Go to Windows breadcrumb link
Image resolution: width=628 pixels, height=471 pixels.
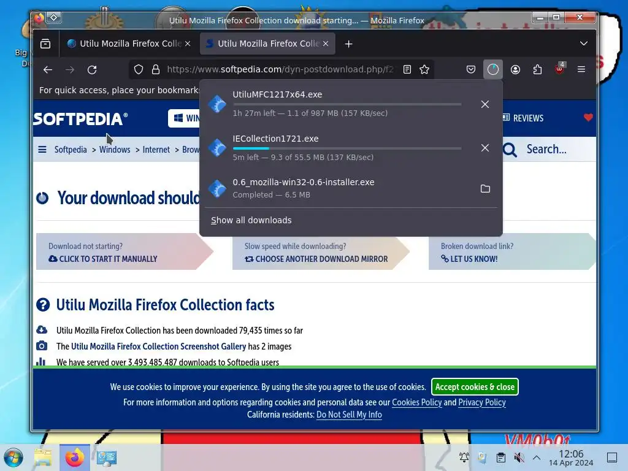tap(115, 150)
